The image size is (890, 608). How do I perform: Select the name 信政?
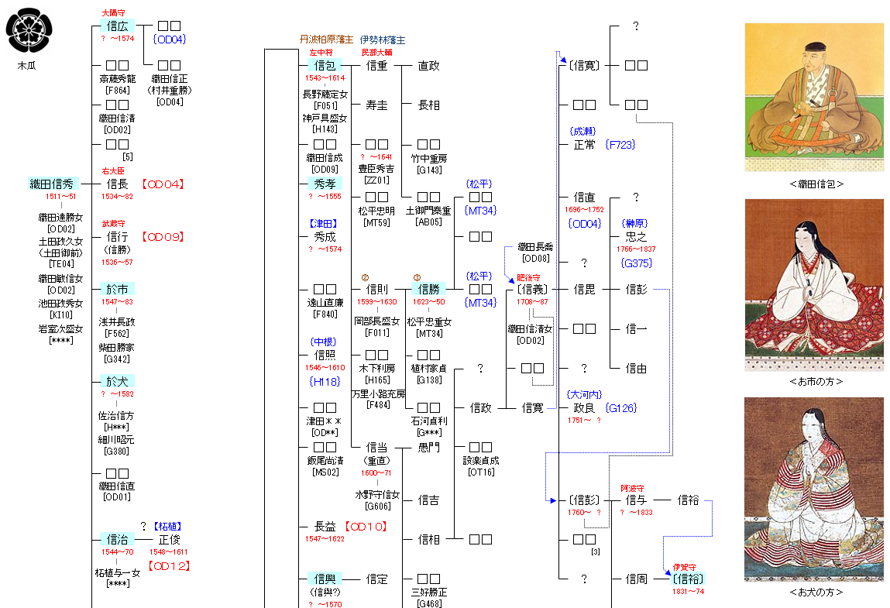[481, 407]
